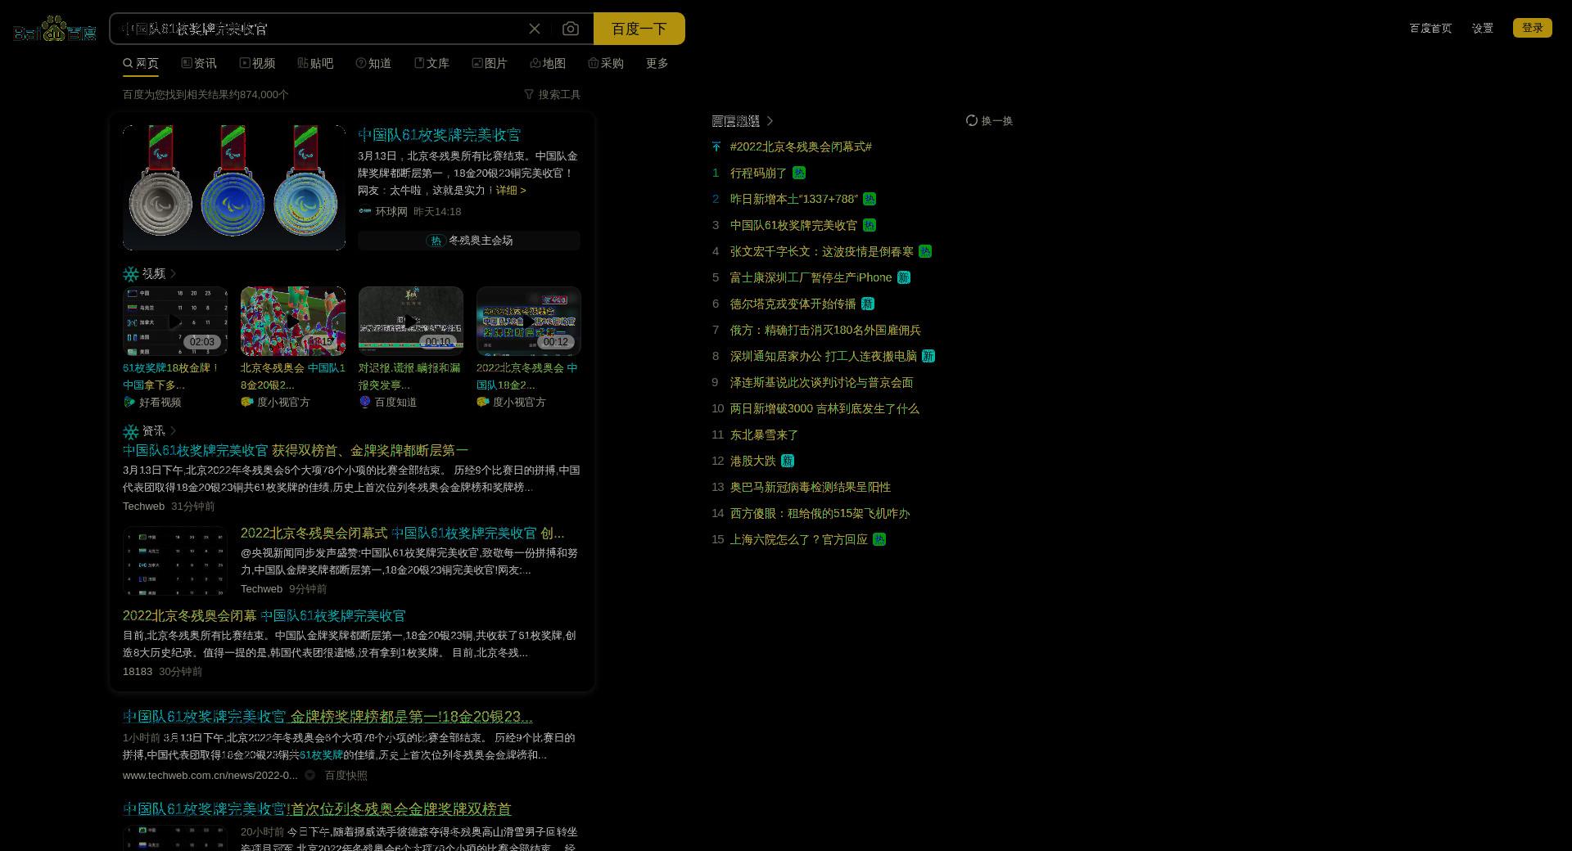Open hot search 东北暴雪来了
The height and width of the screenshot is (851, 1572).
pyautogui.click(x=764, y=435)
